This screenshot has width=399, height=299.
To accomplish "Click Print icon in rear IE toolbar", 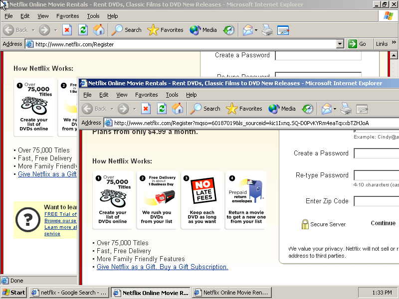I will tap(267, 30).
